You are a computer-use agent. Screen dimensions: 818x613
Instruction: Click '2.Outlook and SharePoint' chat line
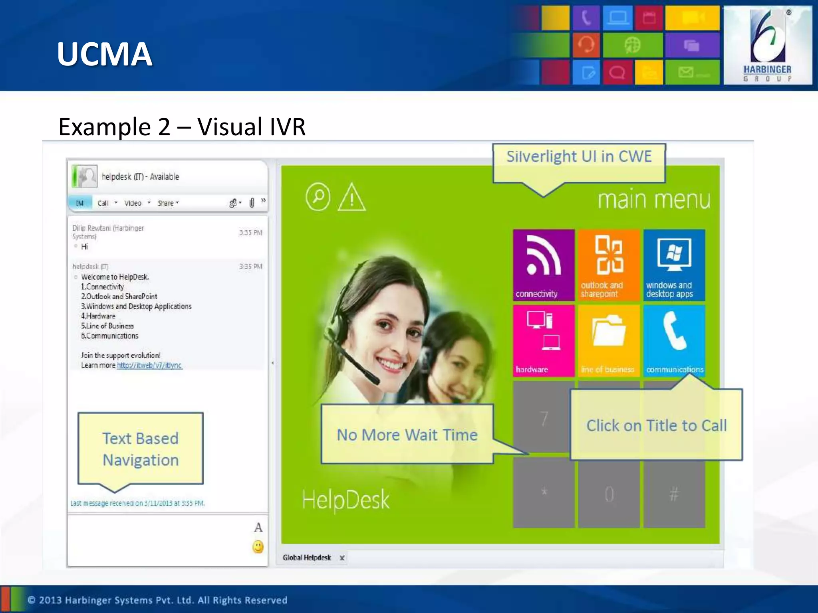[119, 297]
